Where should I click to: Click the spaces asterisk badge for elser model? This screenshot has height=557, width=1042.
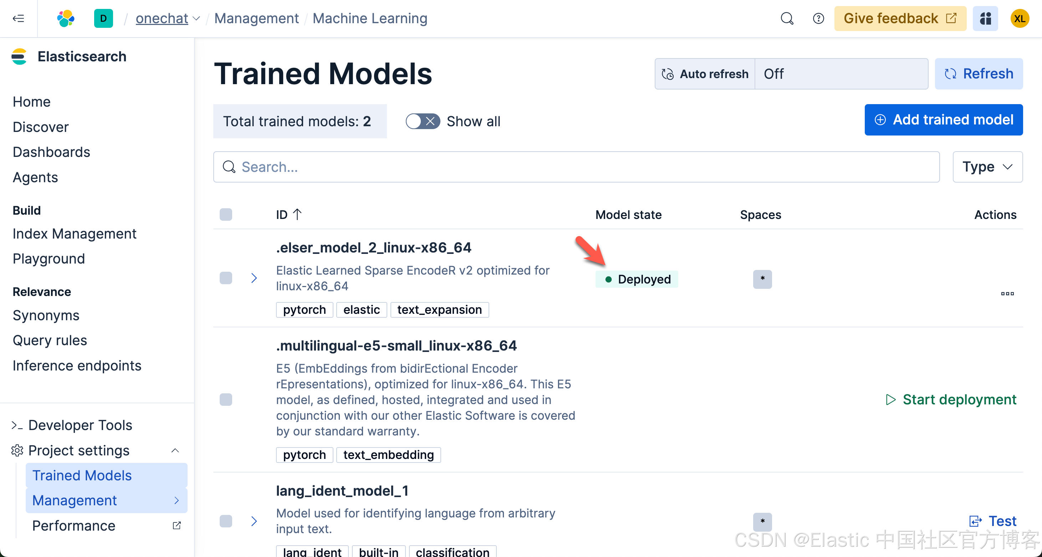click(x=762, y=279)
